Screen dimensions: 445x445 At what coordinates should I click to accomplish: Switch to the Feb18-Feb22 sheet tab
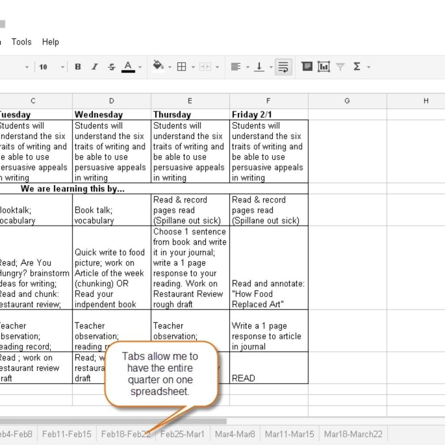pos(126,434)
